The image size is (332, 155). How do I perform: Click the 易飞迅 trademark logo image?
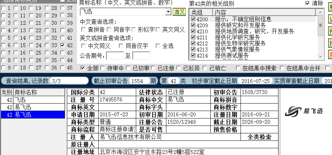(303, 111)
